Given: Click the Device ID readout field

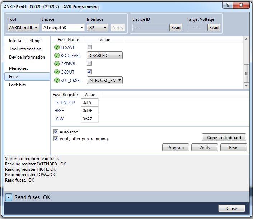Looking at the screenshot, I should (150, 28).
